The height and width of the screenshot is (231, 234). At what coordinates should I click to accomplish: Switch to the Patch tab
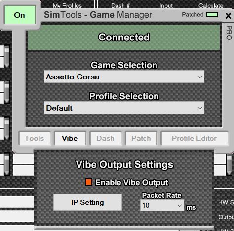click(x=141, y=138)
